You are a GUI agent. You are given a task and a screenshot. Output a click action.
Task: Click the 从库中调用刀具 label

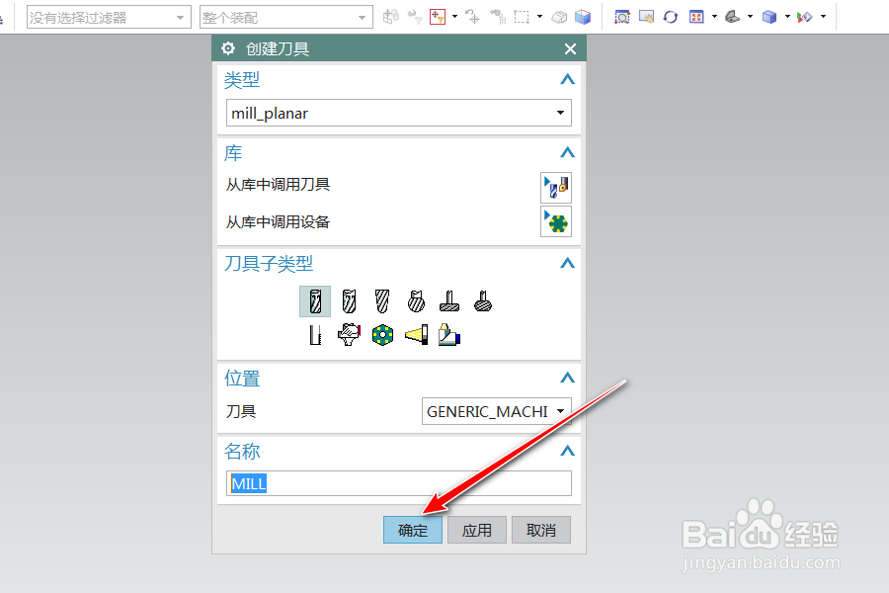[x=278, y=185]
